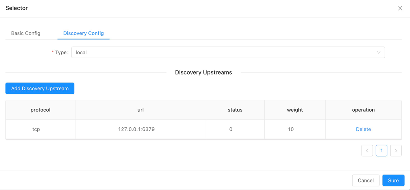Switch to the Basic Config tab
The width and height of the screenshot is (410, 190).
click(x=25, y=33)
